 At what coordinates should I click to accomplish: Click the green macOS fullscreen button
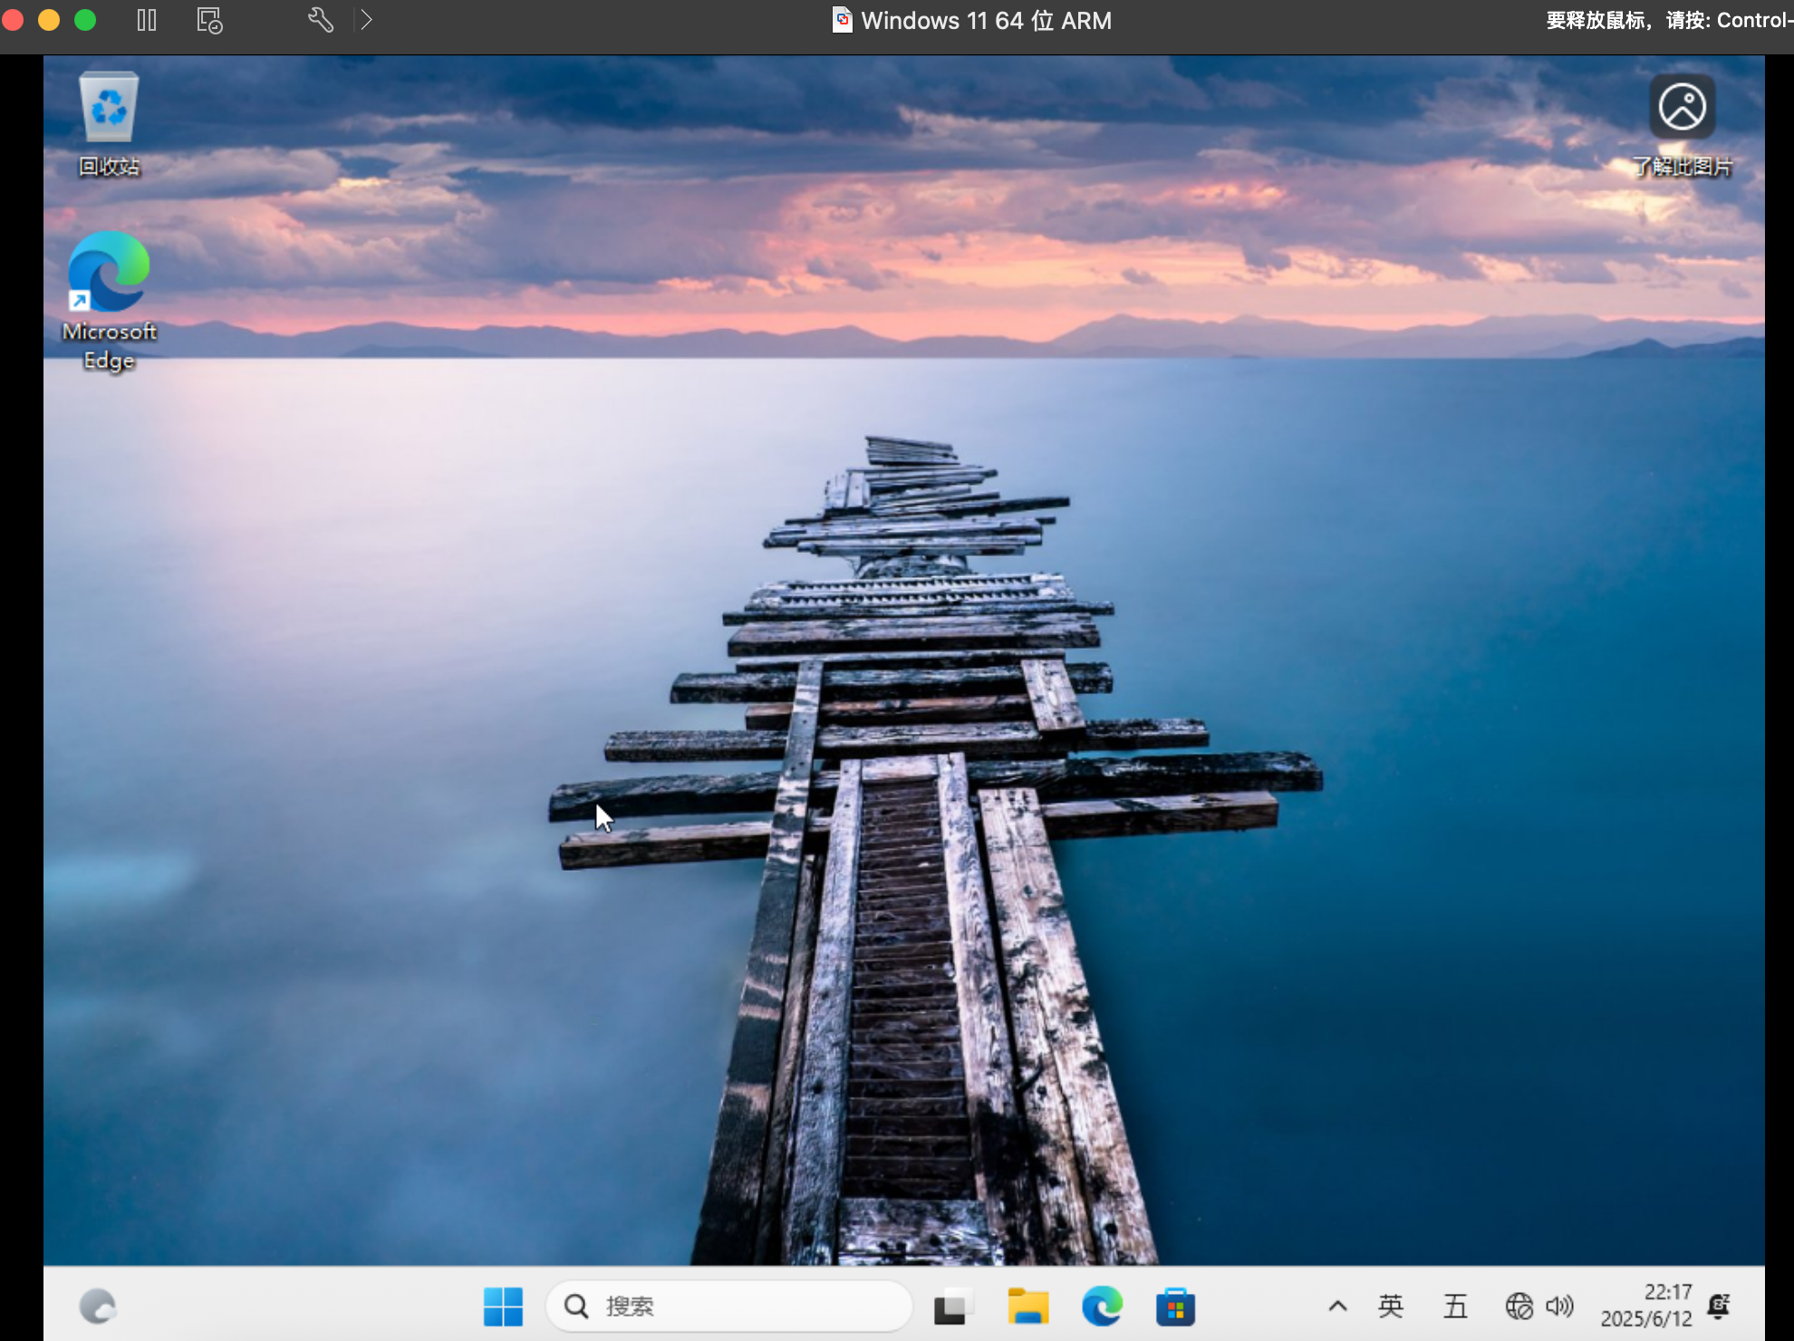point(85,20)
